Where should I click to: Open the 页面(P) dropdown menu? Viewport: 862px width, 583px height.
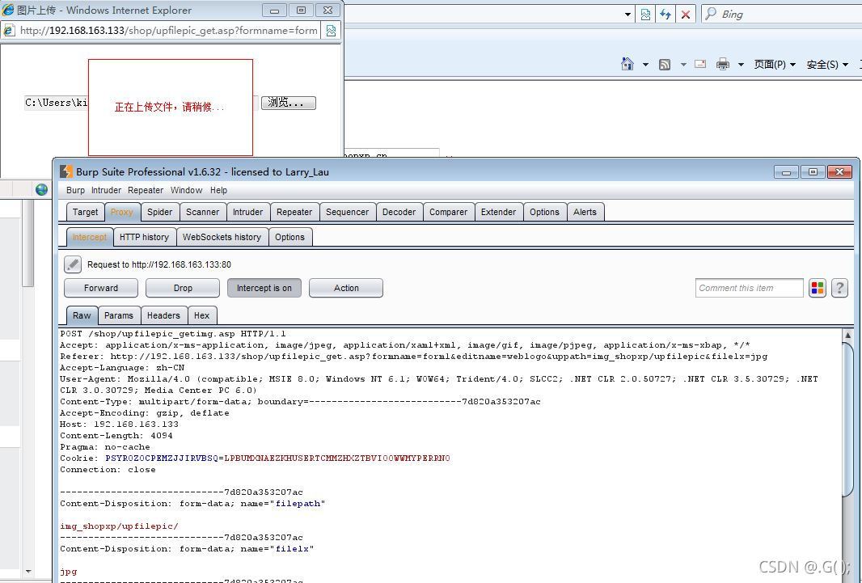[775, 65]
